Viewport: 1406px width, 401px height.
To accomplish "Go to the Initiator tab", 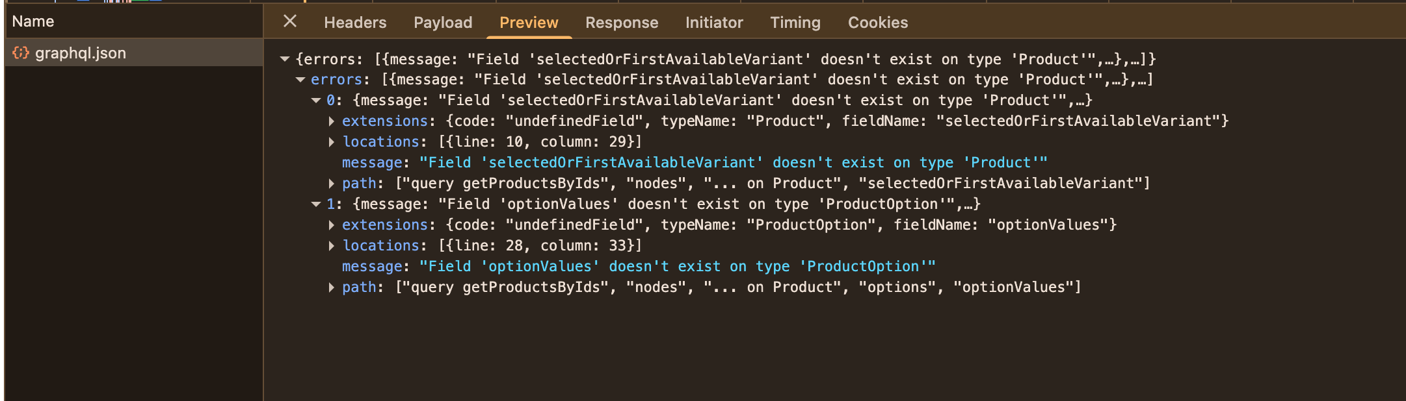I will [714, 23].
